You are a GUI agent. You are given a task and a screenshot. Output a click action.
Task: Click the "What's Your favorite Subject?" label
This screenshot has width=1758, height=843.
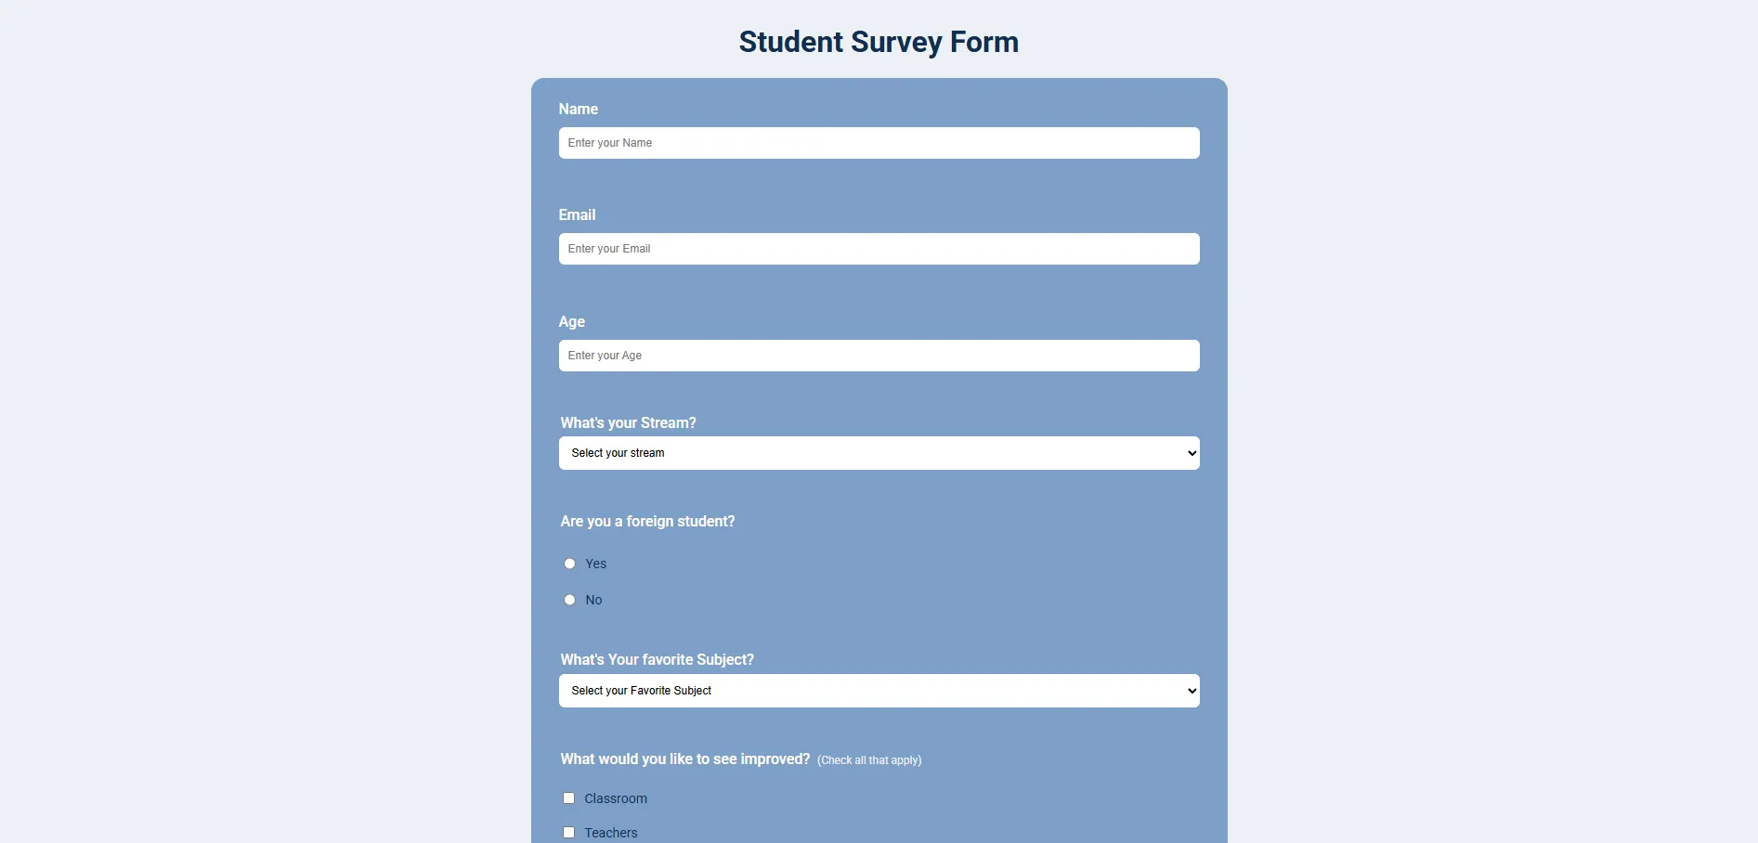pos(658,660)
